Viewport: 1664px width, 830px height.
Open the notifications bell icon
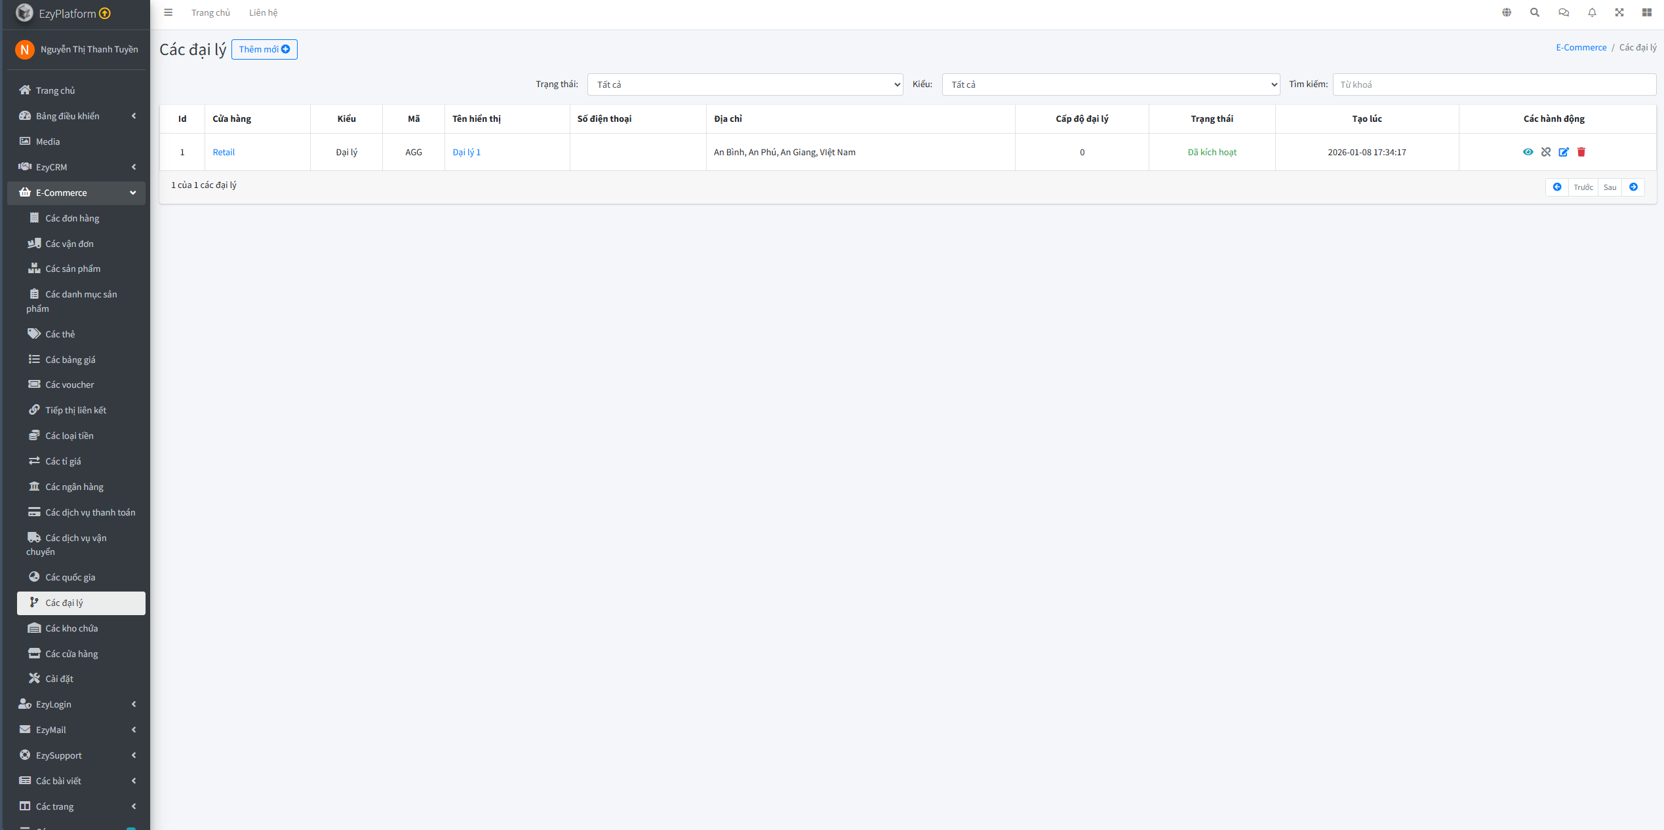click(1592, 12)
